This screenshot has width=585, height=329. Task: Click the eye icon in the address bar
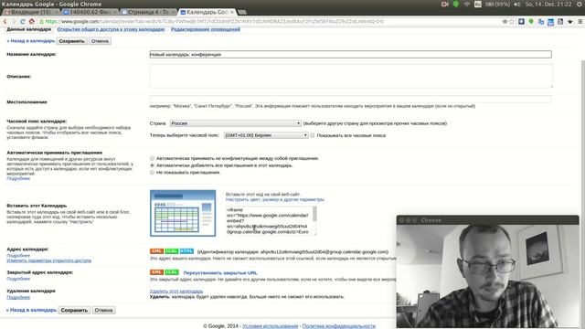coord(505,22)
